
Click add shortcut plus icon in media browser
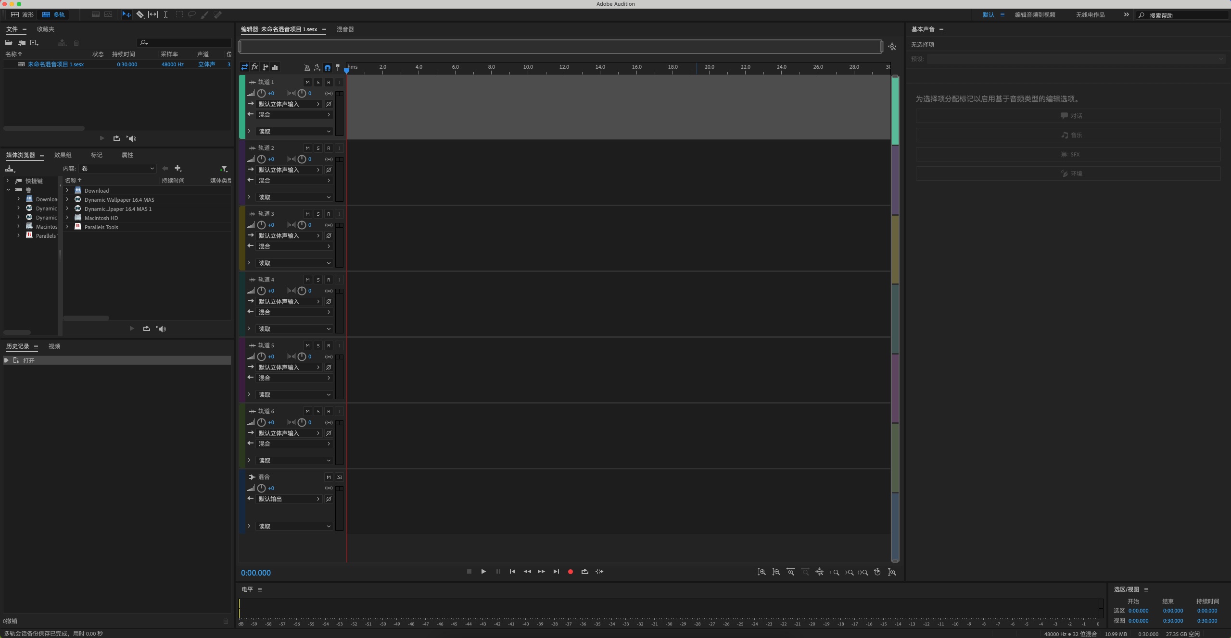178,169
